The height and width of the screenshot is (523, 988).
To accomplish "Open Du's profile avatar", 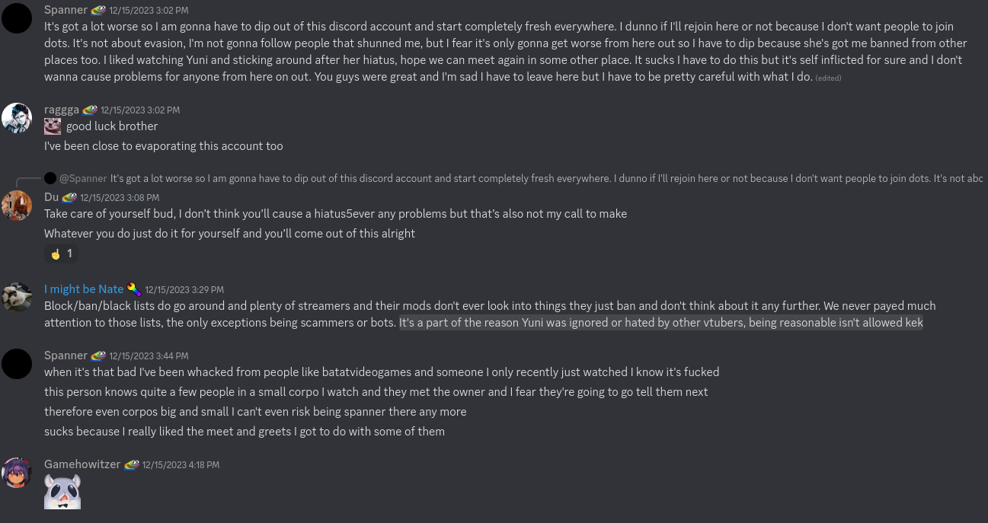I will pyautogui.click(x=17, y=206).
